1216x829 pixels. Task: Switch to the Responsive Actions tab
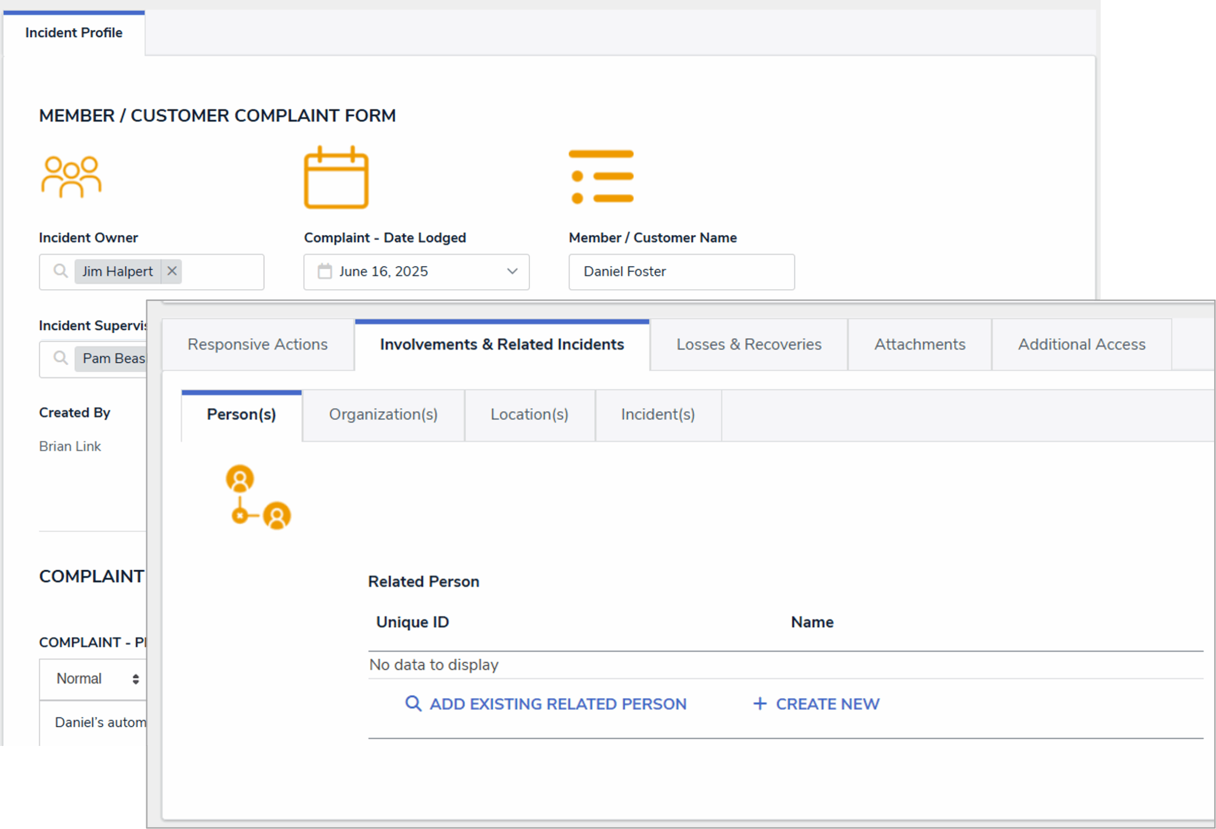pos(257,345)
